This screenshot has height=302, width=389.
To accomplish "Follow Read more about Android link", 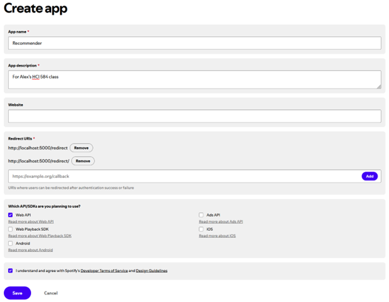I will pyautogui.click(x=31, y=250).
